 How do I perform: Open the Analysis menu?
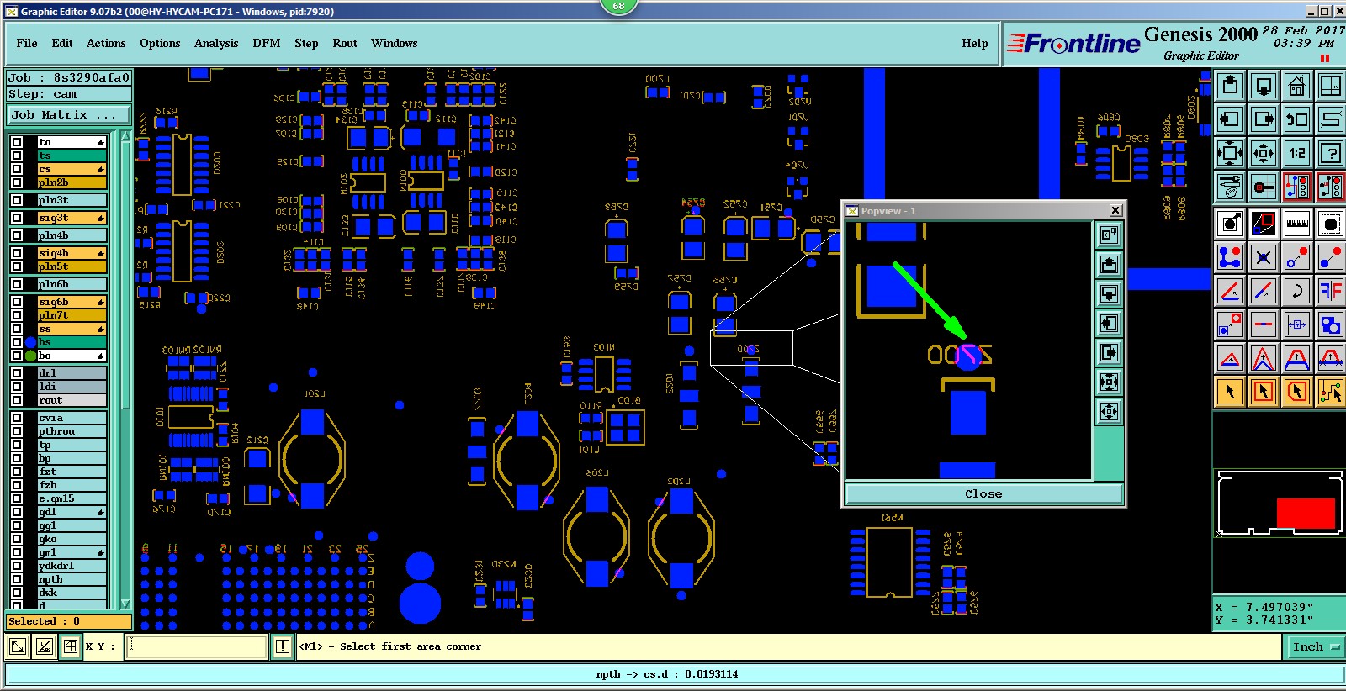click(216, 43)
